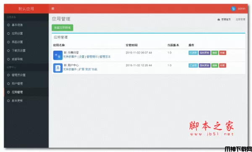This screenshot has width=252, height=152.
Task: Click 强制更新 button for 付费问答
Action: [x=205, y=53]
